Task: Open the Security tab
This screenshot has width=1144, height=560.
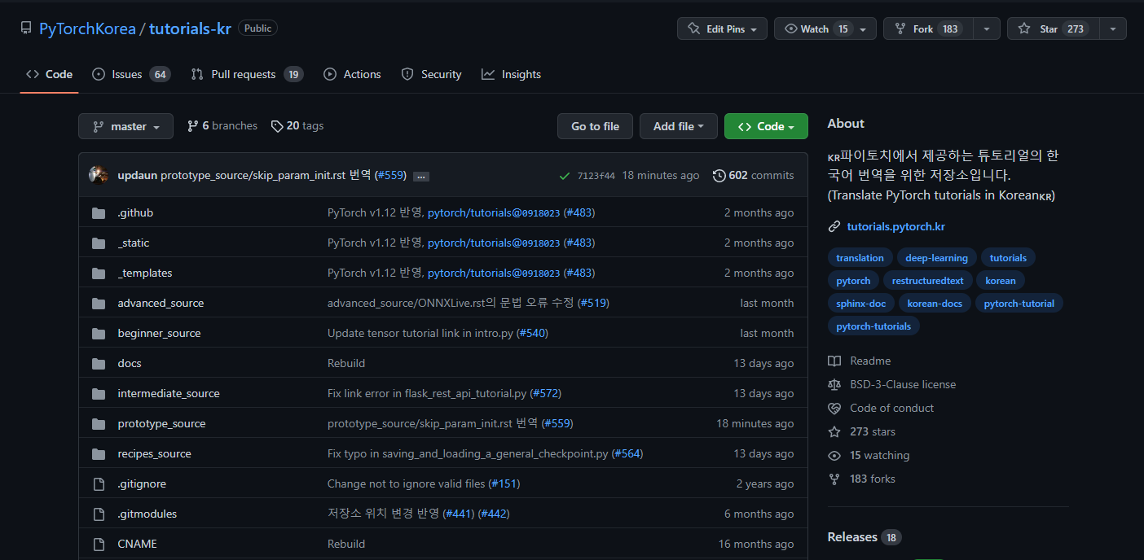Action: coord(431,74)
